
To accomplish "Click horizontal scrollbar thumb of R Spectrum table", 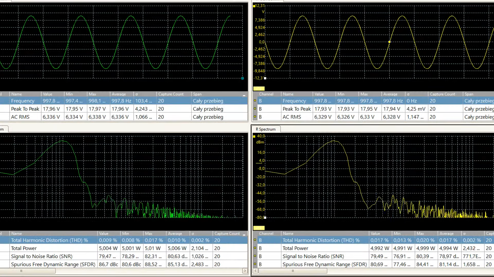I will 293,271.
